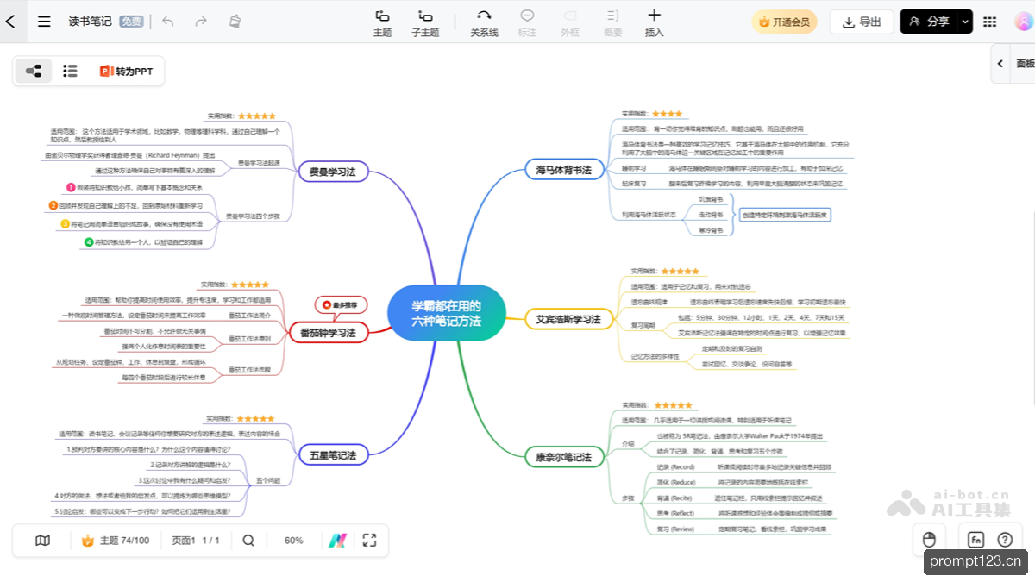
Task: Add a 子主题 subtopic
Action: pos(425,23)
